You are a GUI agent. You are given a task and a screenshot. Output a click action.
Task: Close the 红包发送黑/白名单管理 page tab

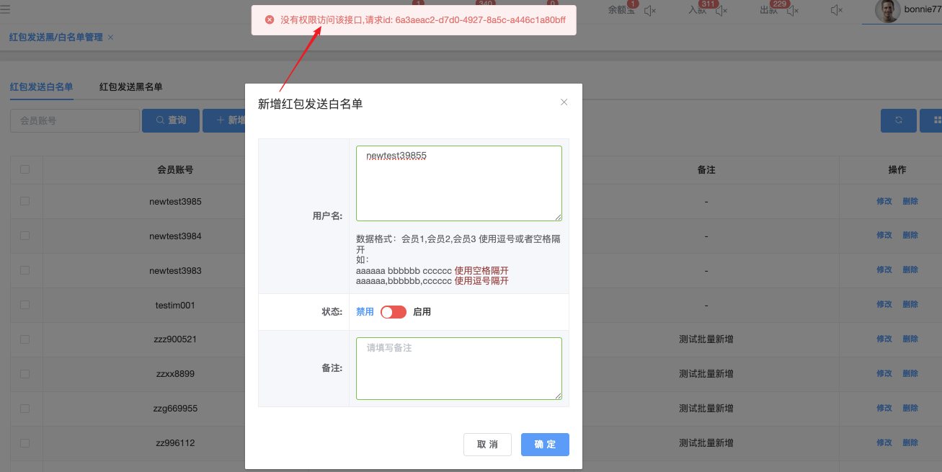click(x=110, y=37)
